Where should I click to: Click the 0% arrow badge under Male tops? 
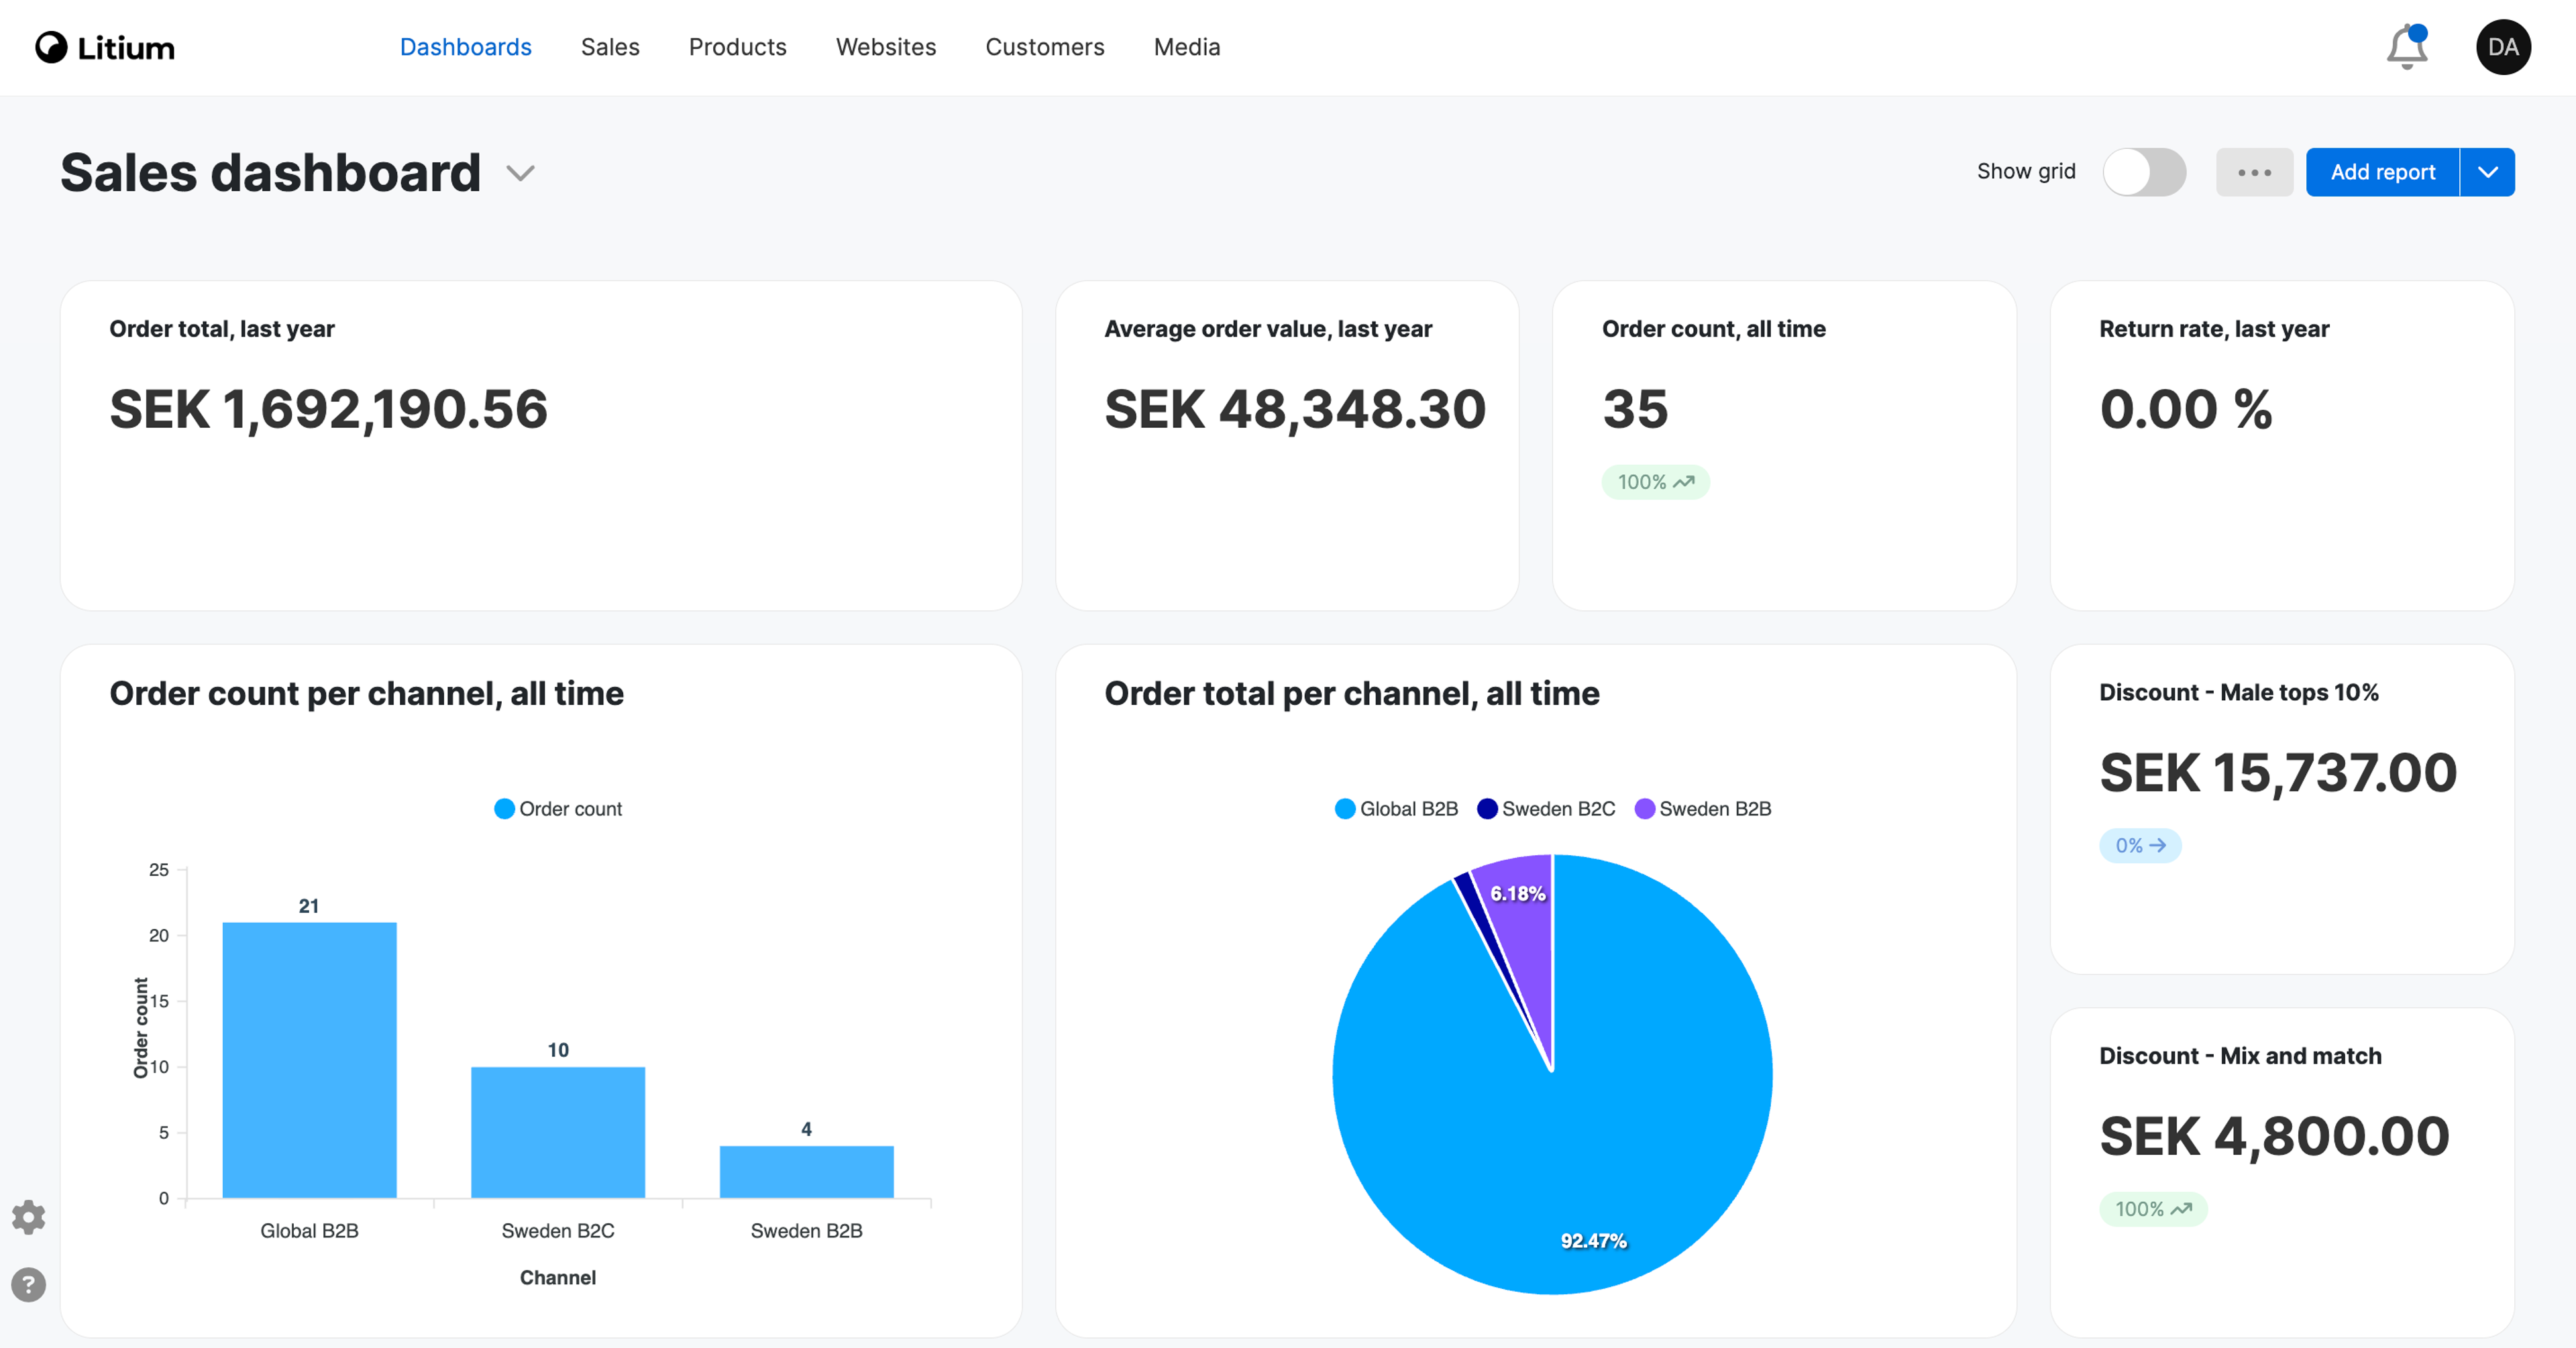tap(2140, 845)
